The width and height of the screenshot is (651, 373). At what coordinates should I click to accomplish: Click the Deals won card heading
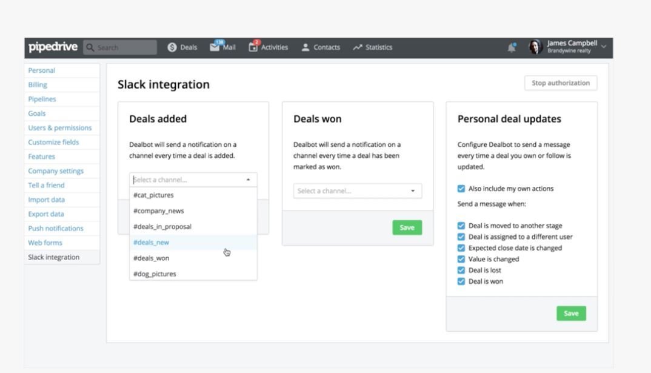click(317, 119)
